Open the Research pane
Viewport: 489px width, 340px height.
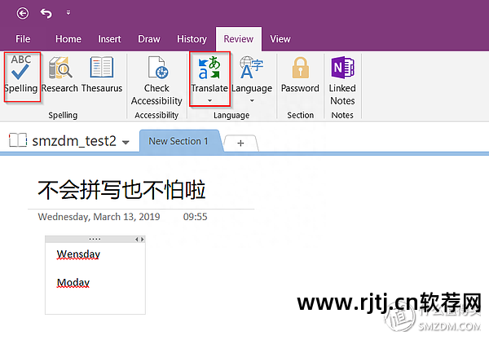pos(59,74)
